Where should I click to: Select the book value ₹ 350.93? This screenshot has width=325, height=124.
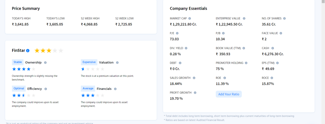pyautogui.click(x=223, y=54)
